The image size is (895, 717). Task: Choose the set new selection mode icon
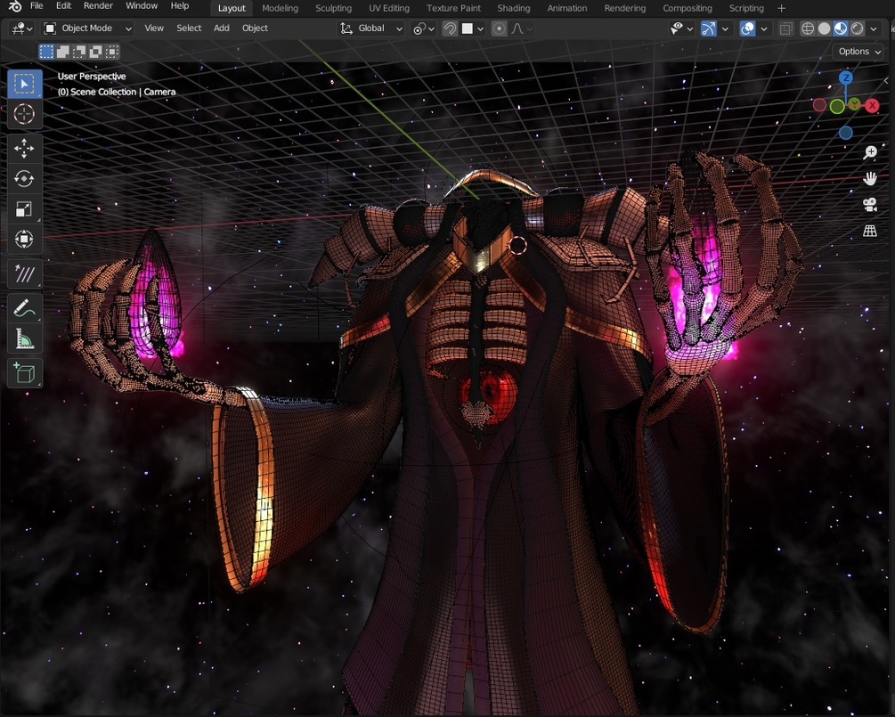46,52
